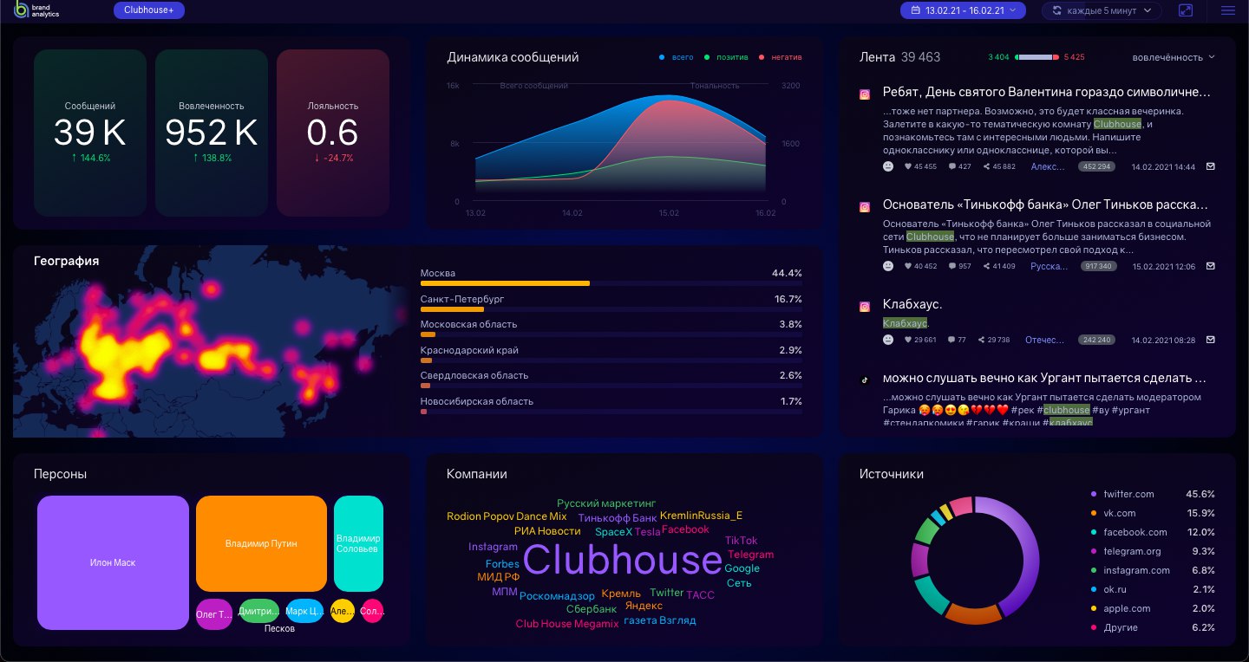
Task: Click TikTok icon of 'можно слушать вечно' post
Action: [864, 380]
